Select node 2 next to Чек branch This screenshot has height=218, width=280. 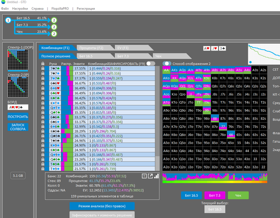click(x=54, y=34)
